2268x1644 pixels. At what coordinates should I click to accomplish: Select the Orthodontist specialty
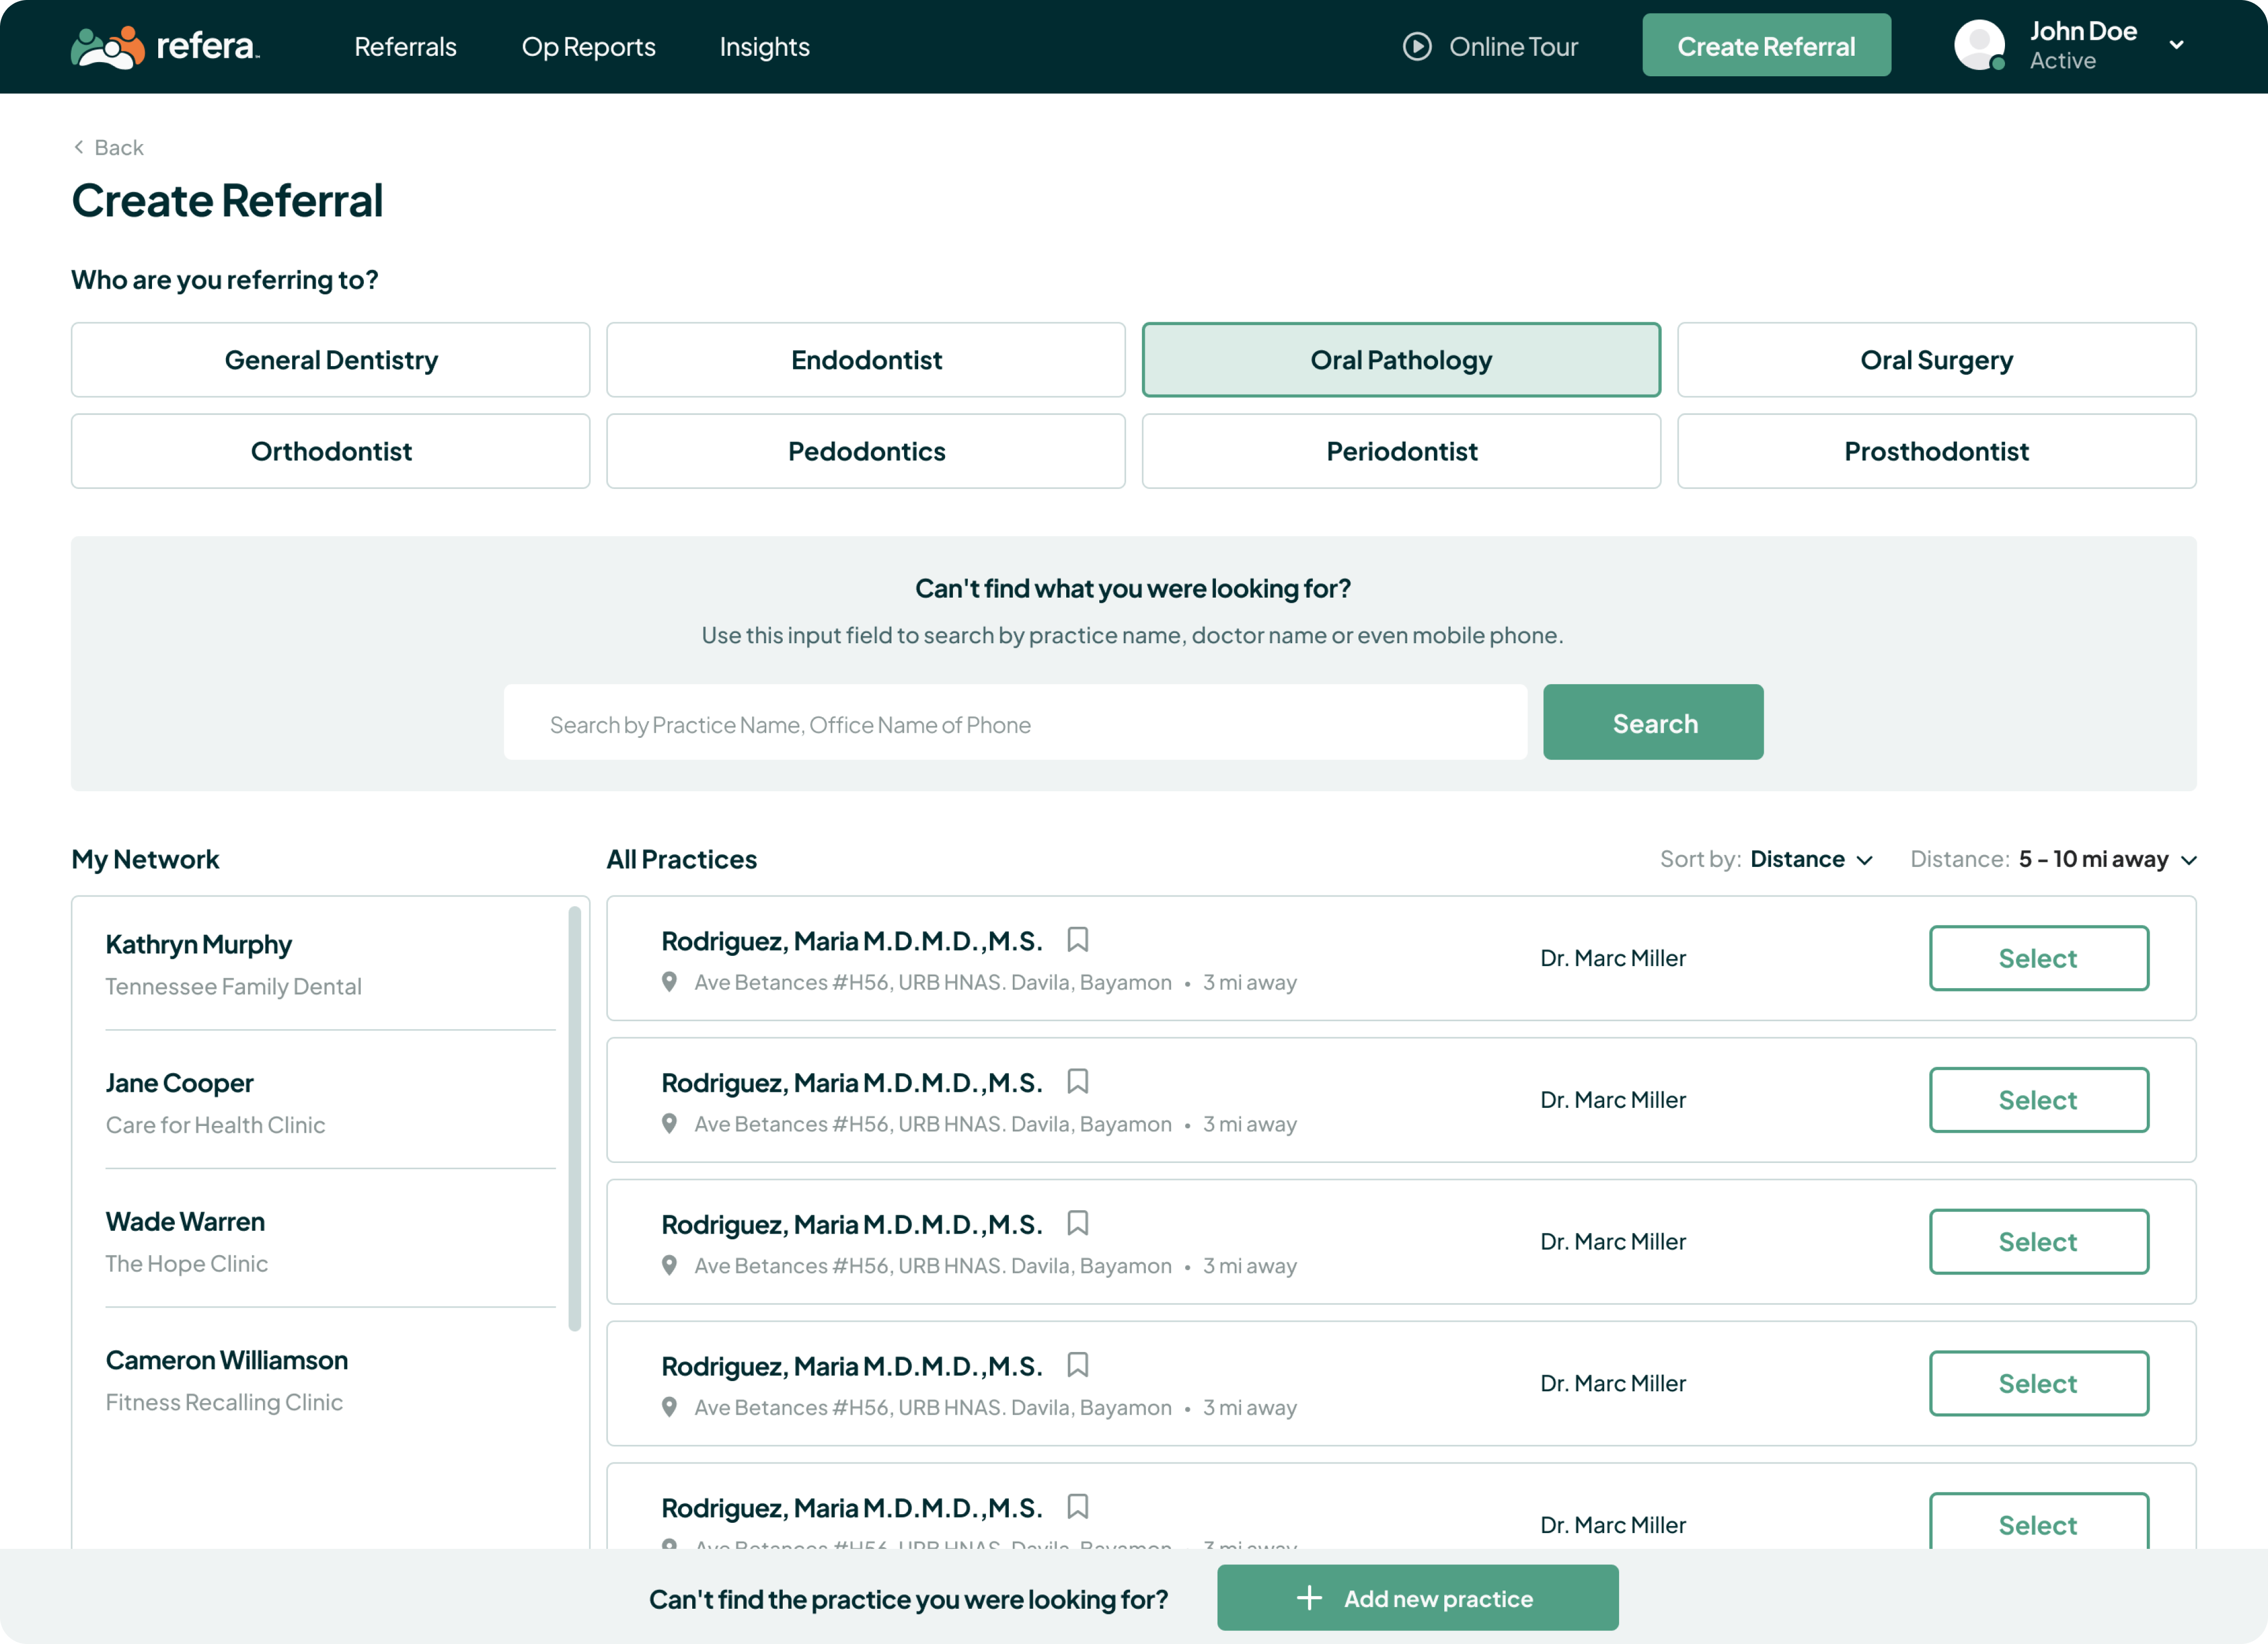[x=330, y=451]
